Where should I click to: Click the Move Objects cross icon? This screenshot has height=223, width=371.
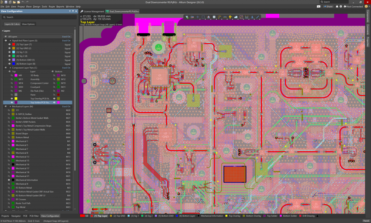[x=197, y=17]
